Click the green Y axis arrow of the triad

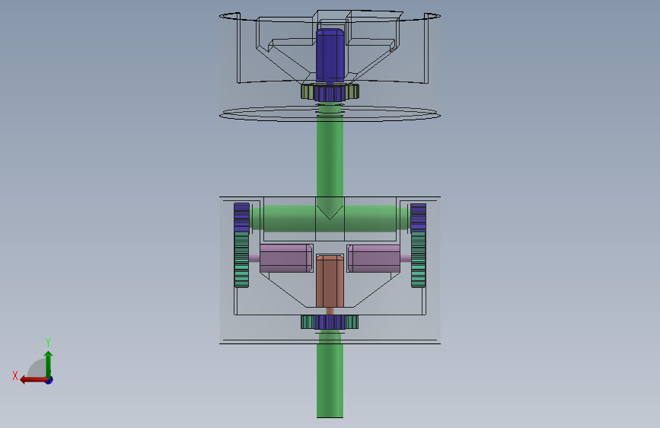pyautogui.click(x=49, y=364)
